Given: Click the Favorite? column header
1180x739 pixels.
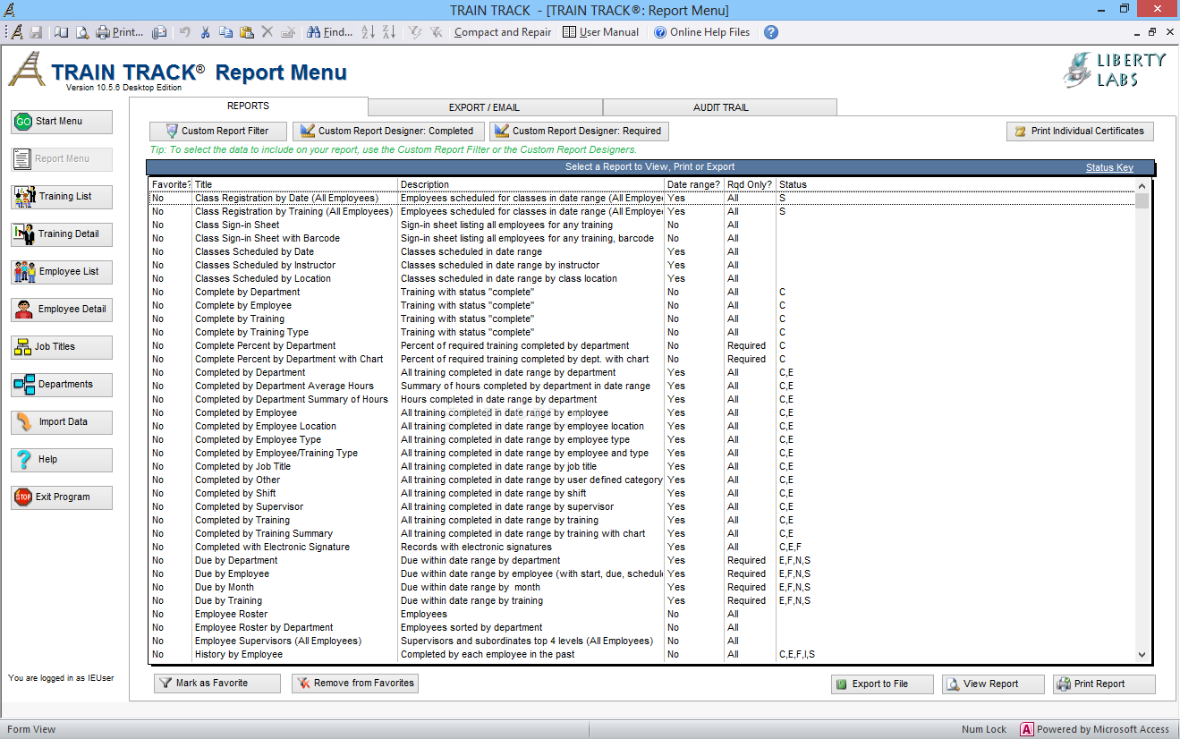Looking at the screenshot, I should (x=171, y=184).
